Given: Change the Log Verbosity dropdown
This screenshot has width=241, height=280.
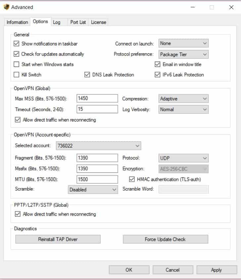Looking at the screenshot, I should coord(183,109).
